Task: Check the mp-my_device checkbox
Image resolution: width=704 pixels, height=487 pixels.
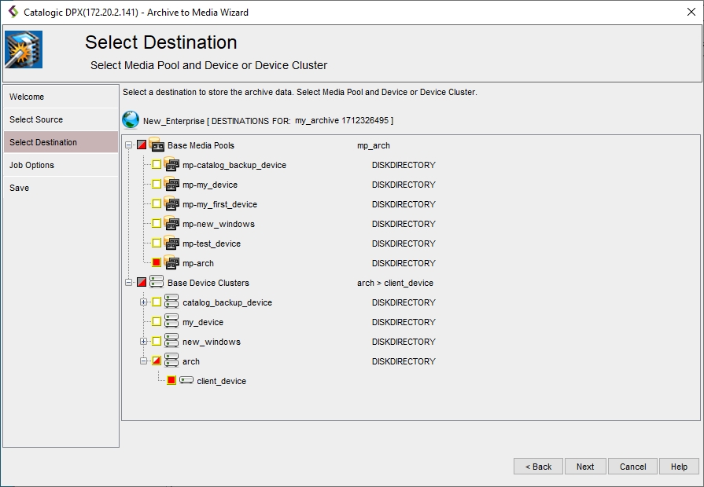Action: click(157, 185)
